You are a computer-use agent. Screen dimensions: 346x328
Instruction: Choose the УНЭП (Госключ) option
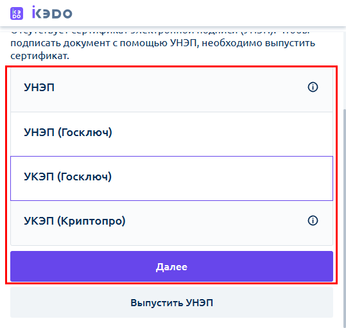171,134
